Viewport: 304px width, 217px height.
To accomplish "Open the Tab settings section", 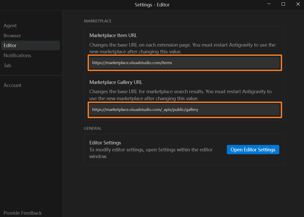I will coord(7,65).
